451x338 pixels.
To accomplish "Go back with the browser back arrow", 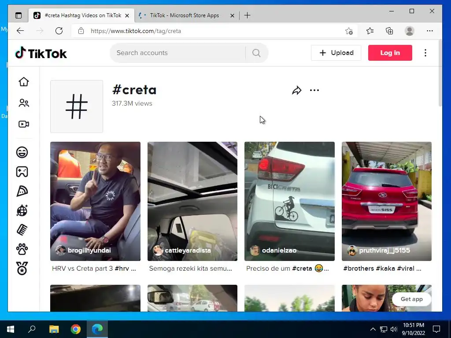I will pyautogui.click(x=20, y=31).
